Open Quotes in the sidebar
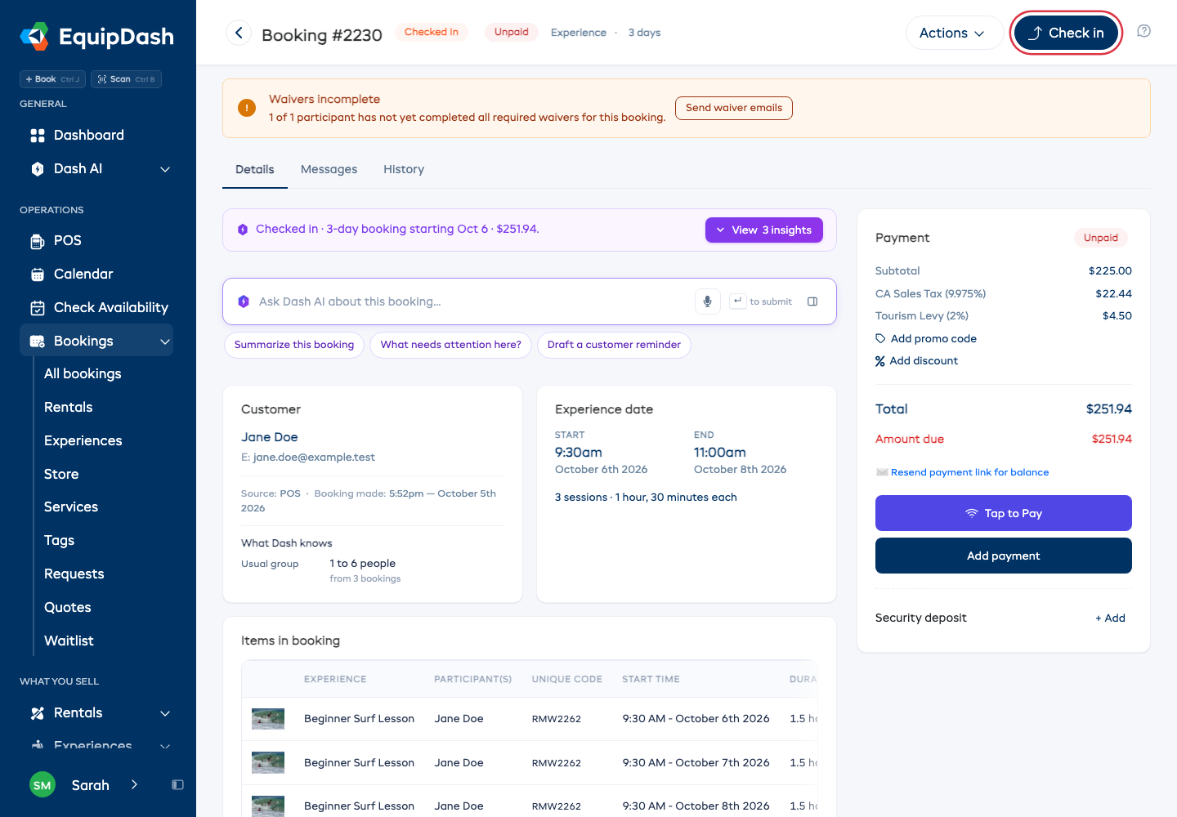The image size is (1177, 817). [68, 607]
